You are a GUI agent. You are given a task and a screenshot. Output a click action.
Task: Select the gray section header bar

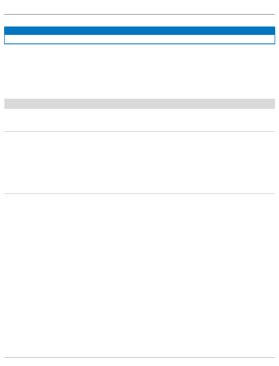[x=139, y=104]
